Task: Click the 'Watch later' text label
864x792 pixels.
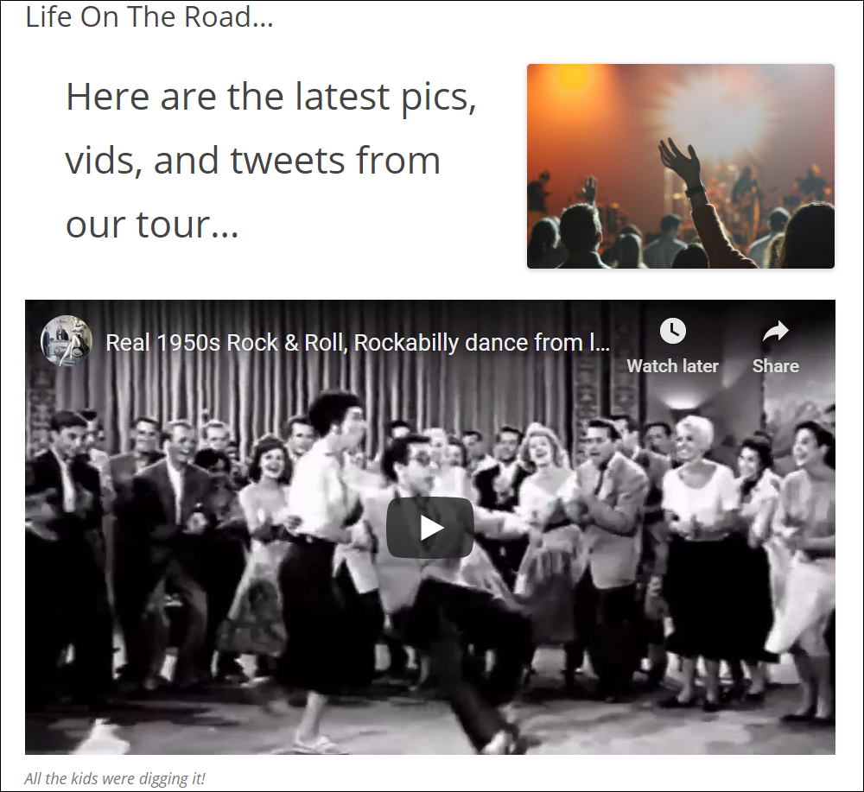Action: (672, 365)
